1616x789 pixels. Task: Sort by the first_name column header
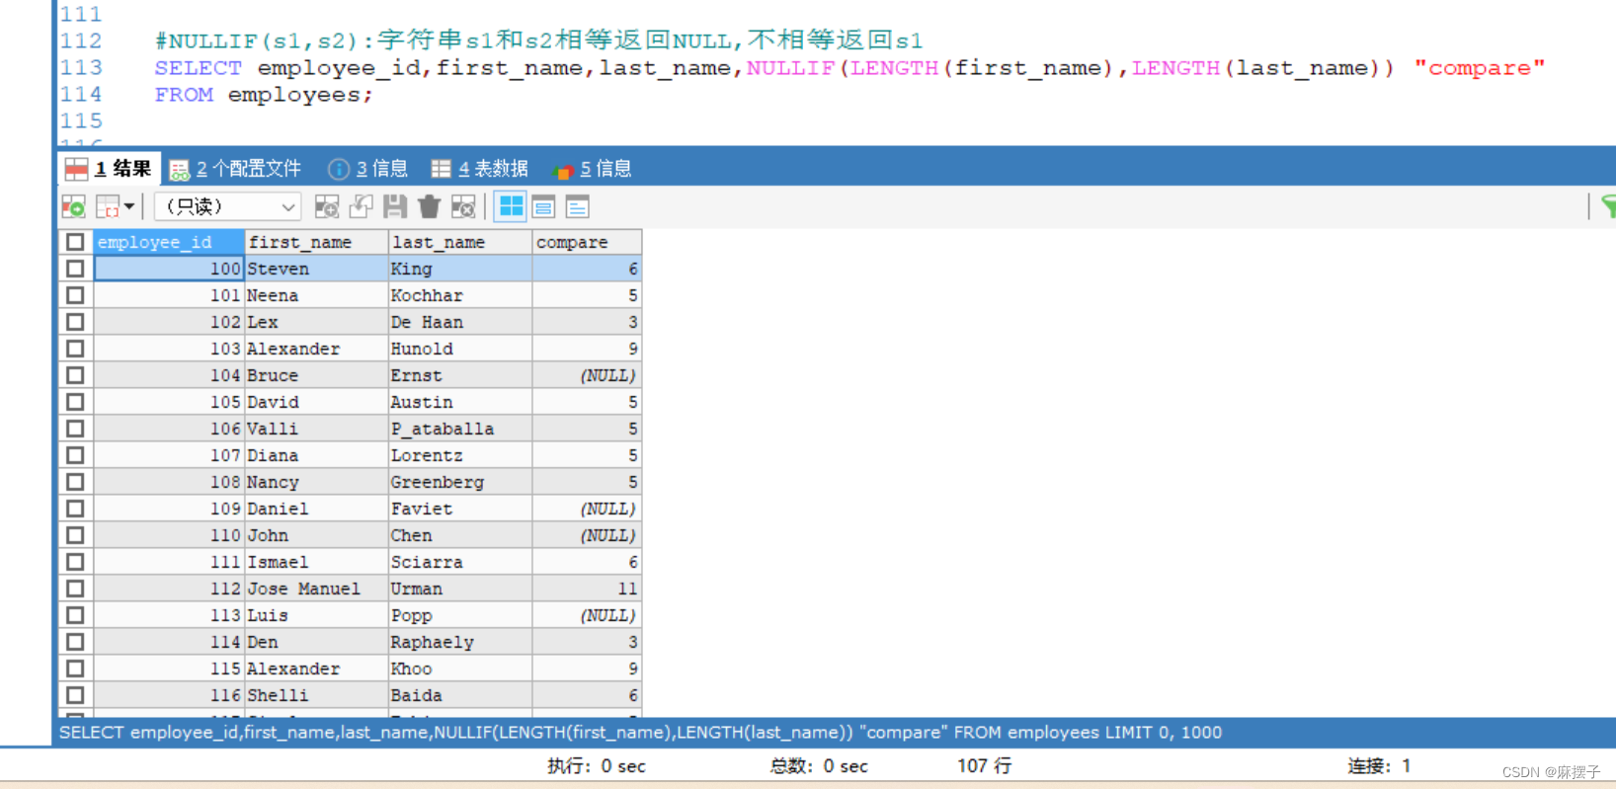coord(316,242)
